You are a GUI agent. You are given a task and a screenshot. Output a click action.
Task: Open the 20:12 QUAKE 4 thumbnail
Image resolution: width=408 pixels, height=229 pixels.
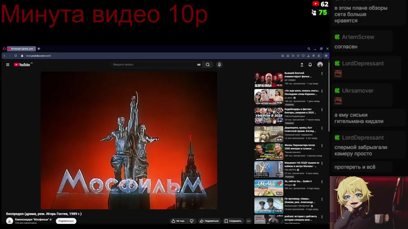(x=268, y=188)
